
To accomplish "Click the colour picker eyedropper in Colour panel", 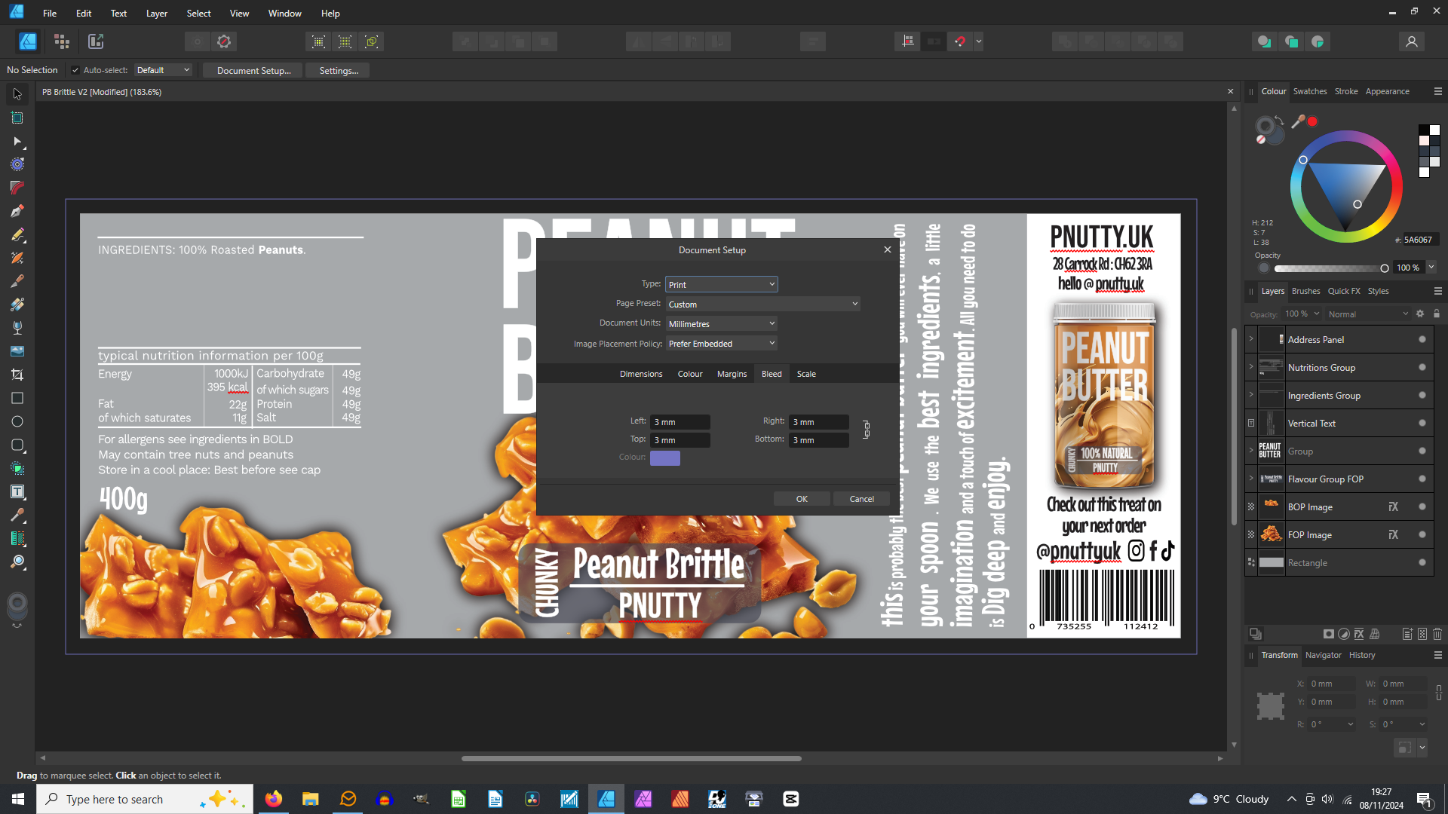I will click(1298, 121).
